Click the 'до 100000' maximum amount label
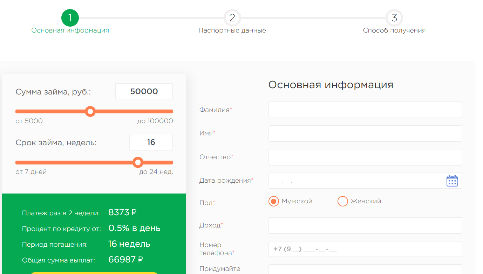Viewport: 483px width, 274px height. click(155, 121)
